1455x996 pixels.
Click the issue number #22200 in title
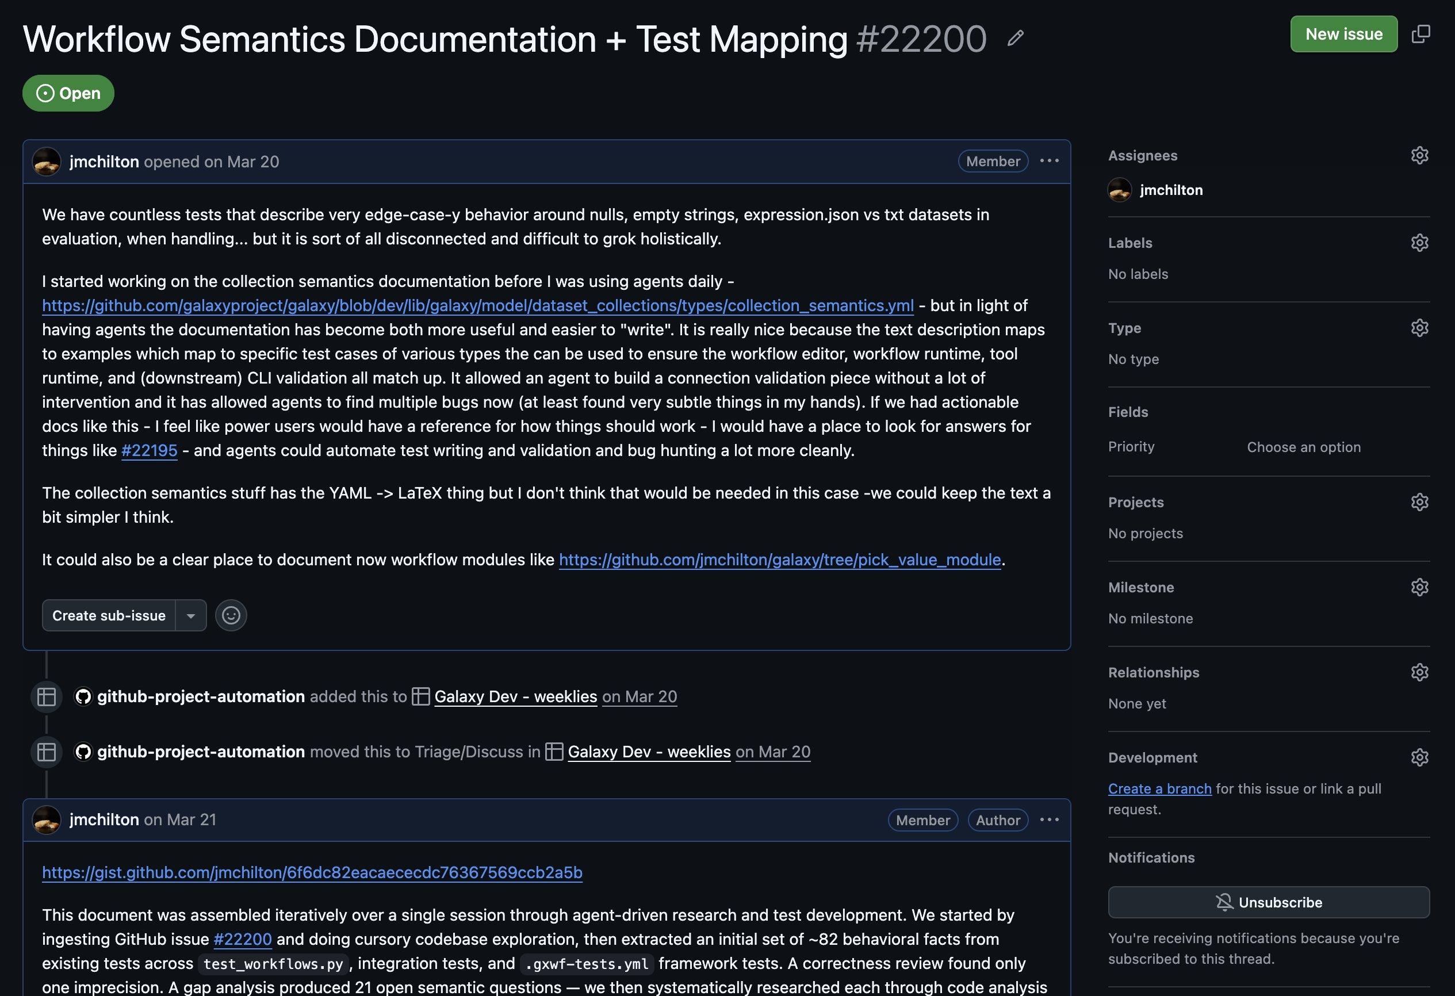pyautogui.click(x=921, y=40)
